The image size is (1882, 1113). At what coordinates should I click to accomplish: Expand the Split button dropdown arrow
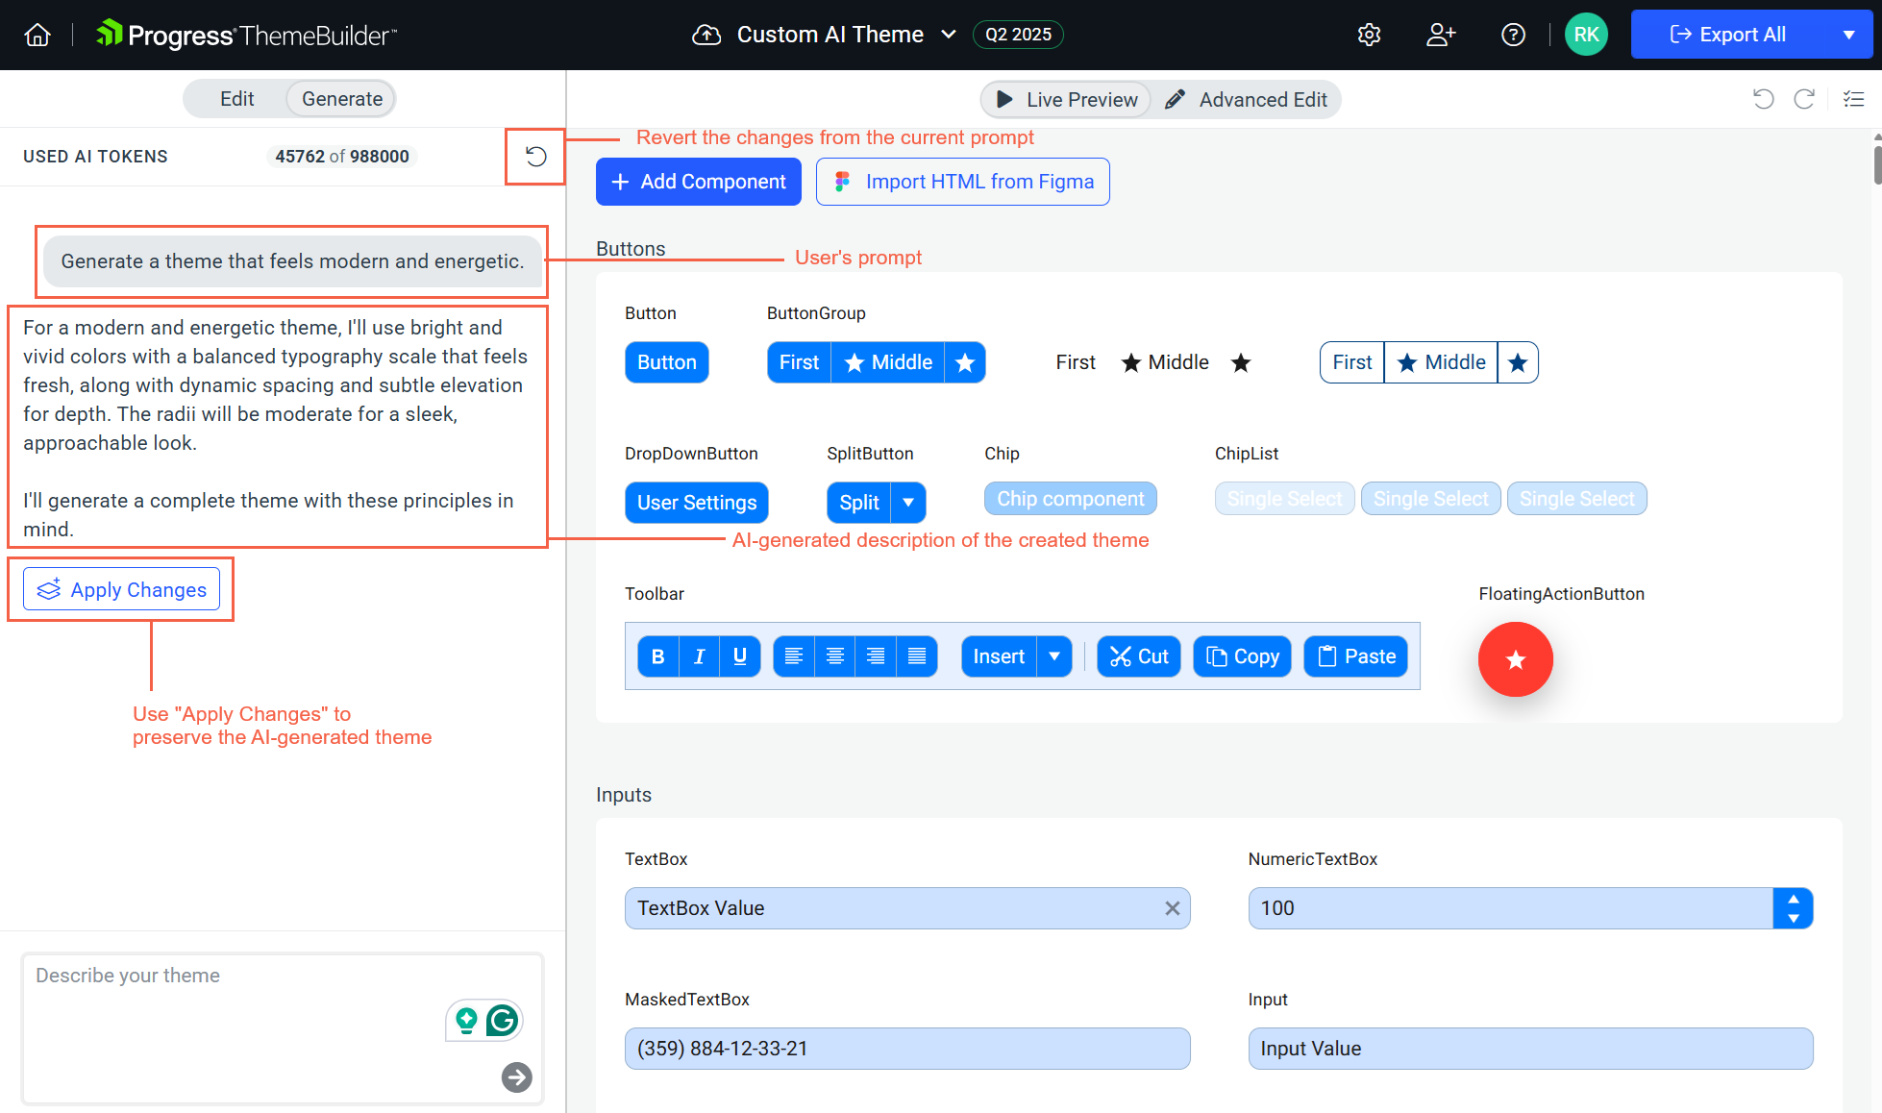coord(908,503)
